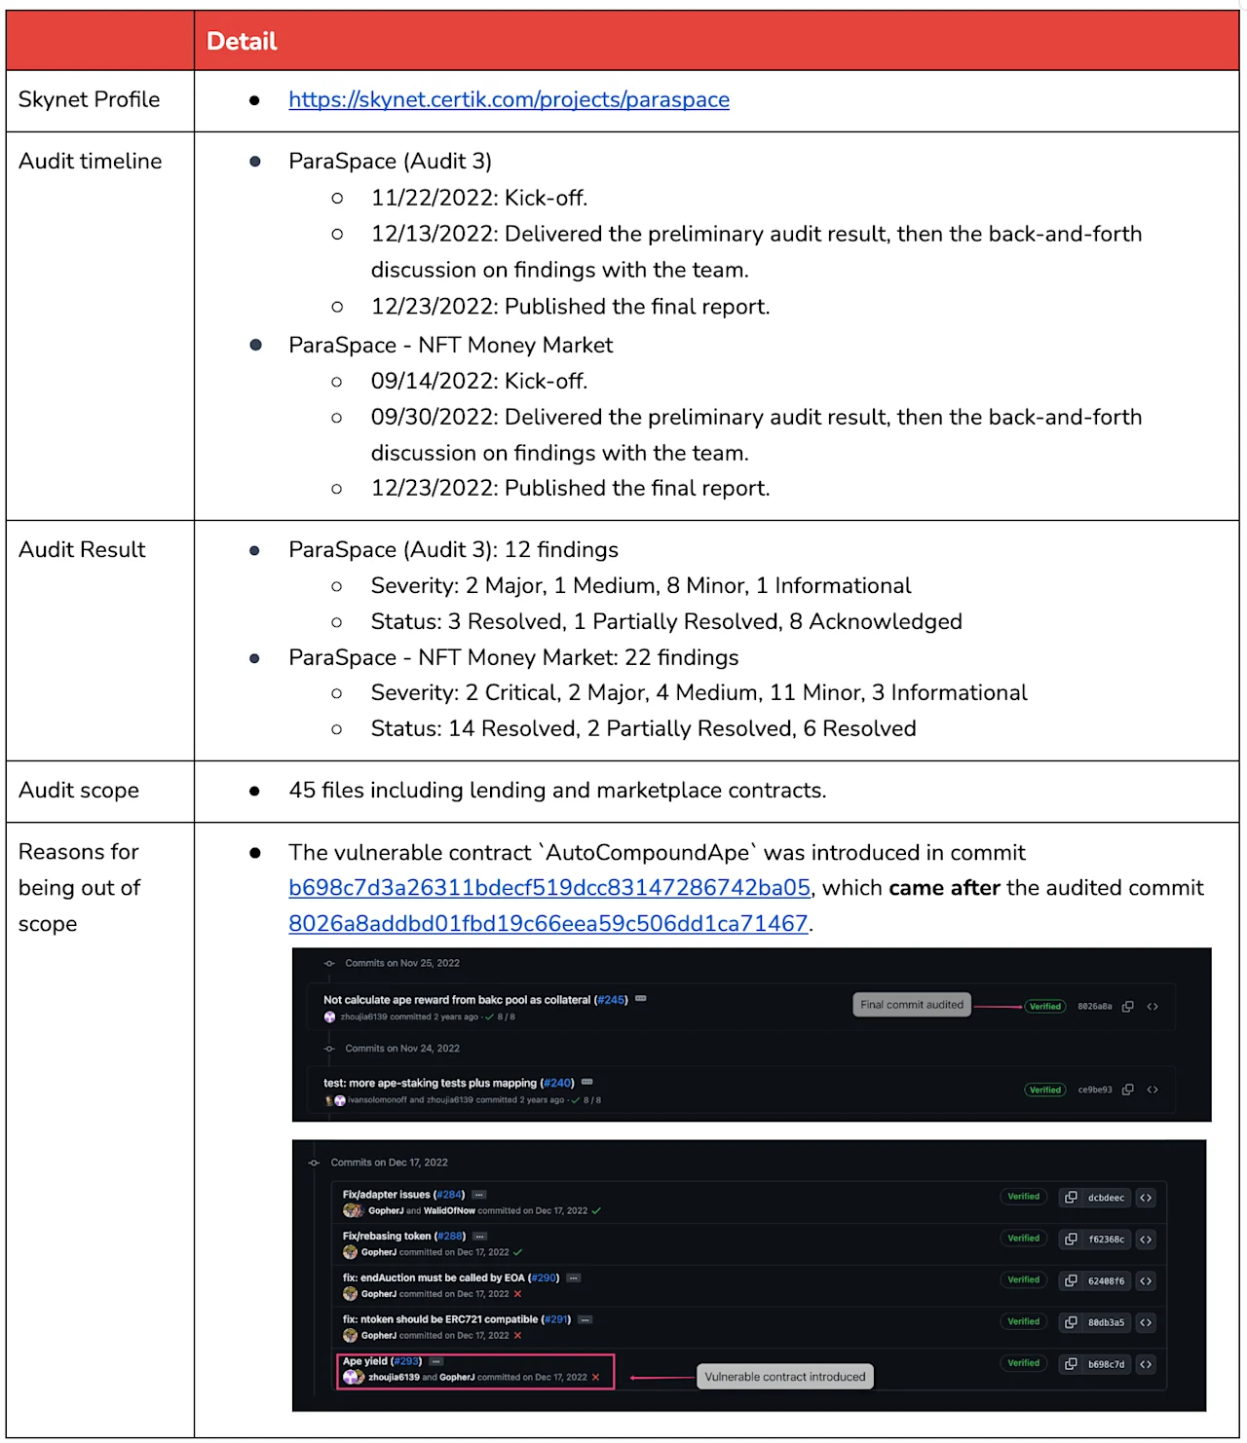View failed checks on ntoken ERC721 commit
This screenshot has height=1443, width=1247.
(x=517, y=1336)
